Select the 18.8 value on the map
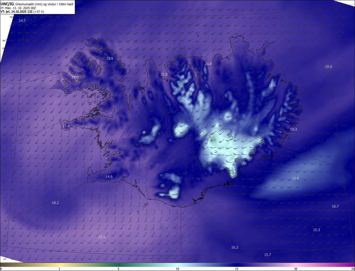Viewport: 355px width, 271px height. [189, 94]
